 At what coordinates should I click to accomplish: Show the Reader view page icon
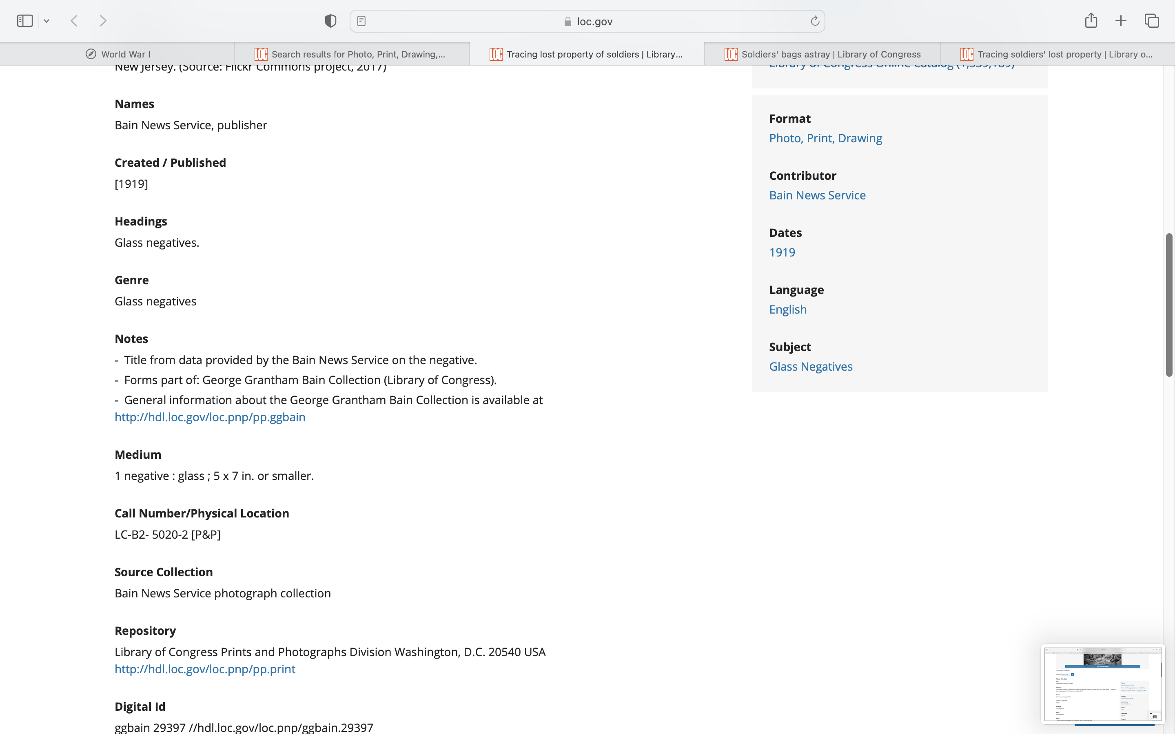361,21
